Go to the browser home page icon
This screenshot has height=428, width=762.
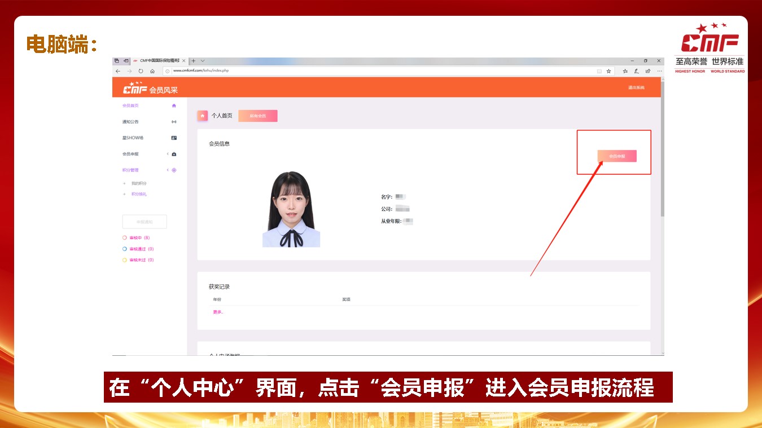152,71
